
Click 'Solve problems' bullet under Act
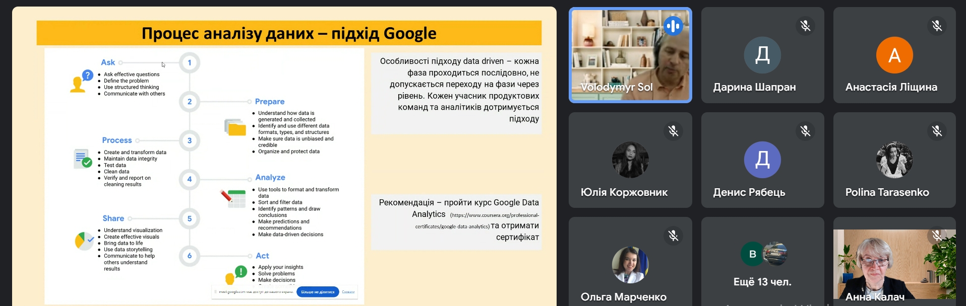(x=277, y=274)
